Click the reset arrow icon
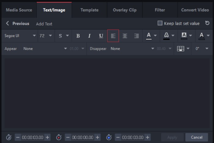Image resolution: width=214 pixels, height=143 pixels. 207,23
